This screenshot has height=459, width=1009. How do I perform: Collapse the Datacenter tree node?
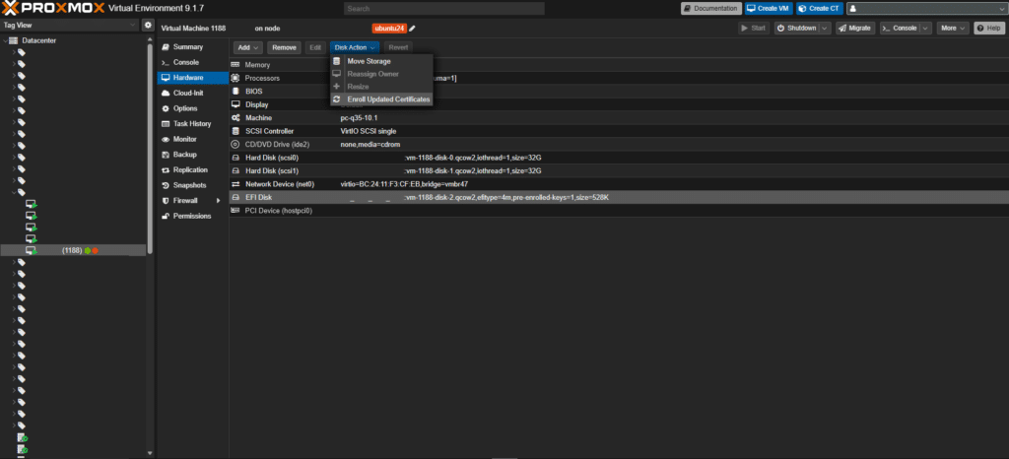[x=4, y=40]
